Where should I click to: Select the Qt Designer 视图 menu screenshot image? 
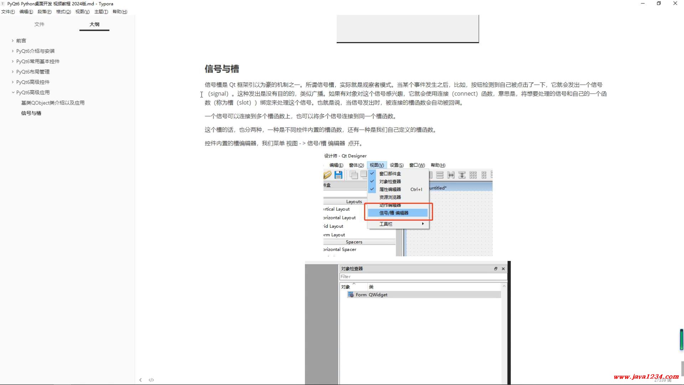408,205
